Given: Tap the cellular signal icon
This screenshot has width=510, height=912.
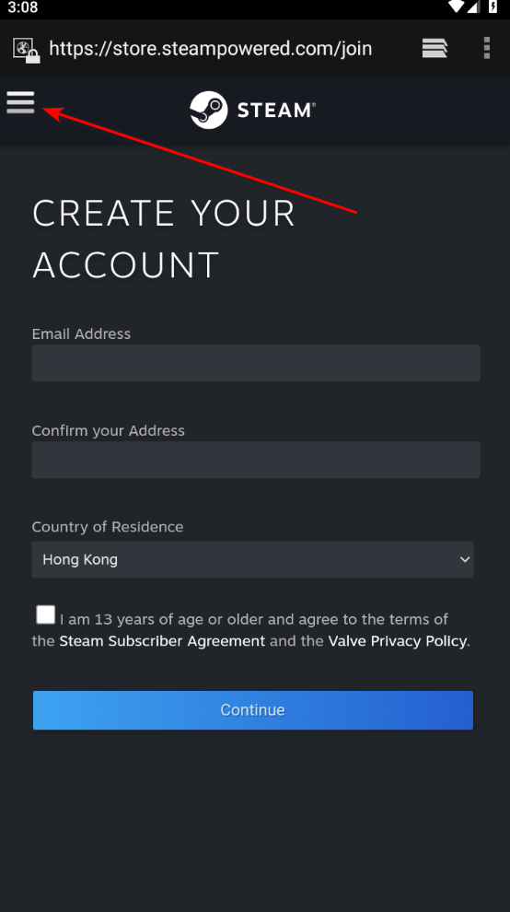Looking at the screenshot, I should coord(474,6).
